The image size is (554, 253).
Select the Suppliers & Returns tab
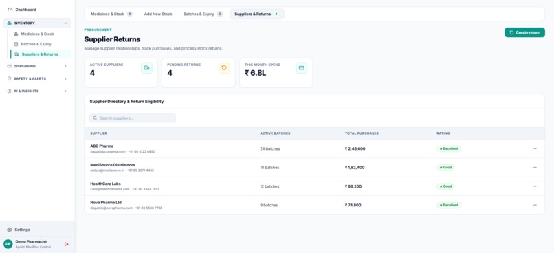point(256,14)
